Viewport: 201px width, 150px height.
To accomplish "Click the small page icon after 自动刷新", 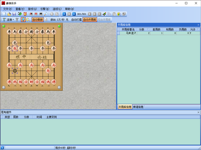I will tap(46, 20).
